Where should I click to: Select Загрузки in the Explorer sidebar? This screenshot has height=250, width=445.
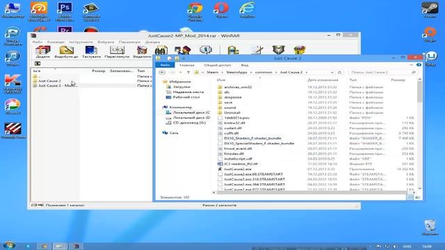pyautogui.click(x=181, y=87)
